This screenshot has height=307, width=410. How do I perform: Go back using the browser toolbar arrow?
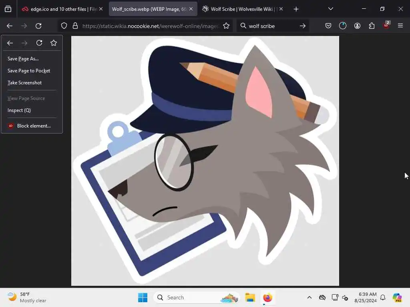pyautogui.click(x=10, y=26)
